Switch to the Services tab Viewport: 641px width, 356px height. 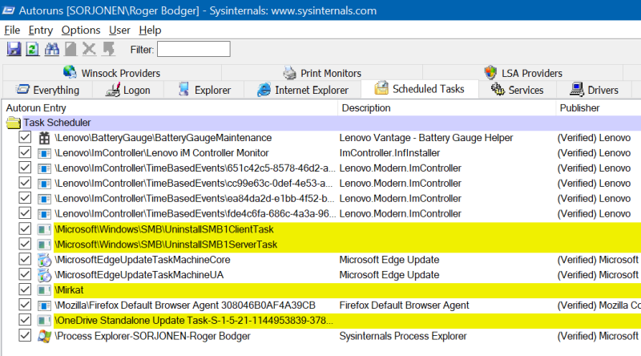(x=518, y=90)
